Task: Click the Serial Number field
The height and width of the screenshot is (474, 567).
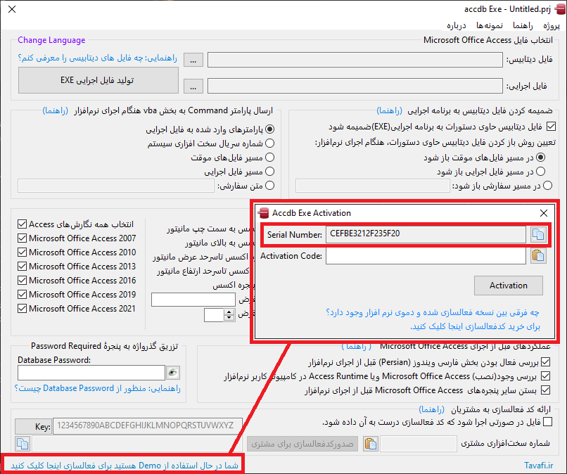Action: tap(426, 234)
